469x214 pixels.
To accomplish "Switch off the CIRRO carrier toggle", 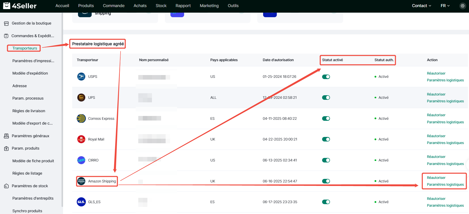I will click(x=326, y=160).
